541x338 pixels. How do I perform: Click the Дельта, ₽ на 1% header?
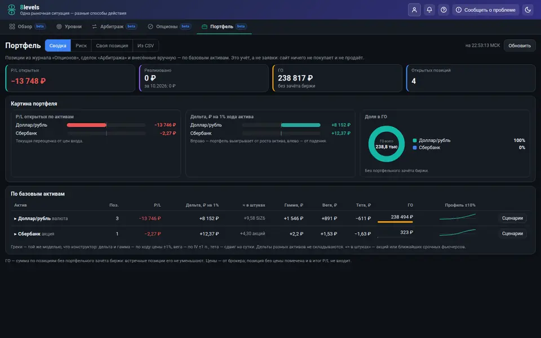pyautogui.click(x=202, y=205)
